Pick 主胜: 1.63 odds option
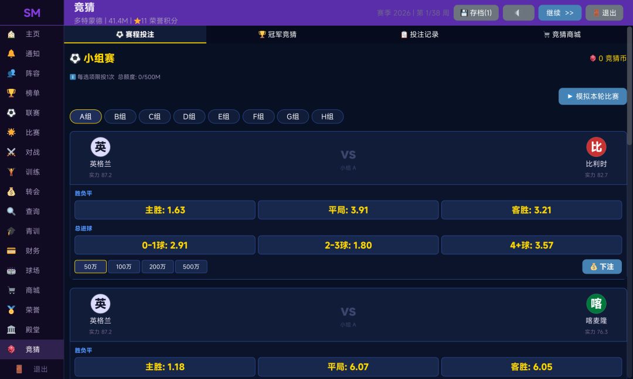This screenshot has width=633, height=379. (x=165, y=210)
